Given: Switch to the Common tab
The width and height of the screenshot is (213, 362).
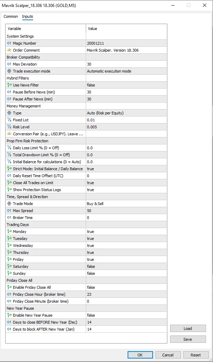Looking at the screenshot, I should coord(10,16).
